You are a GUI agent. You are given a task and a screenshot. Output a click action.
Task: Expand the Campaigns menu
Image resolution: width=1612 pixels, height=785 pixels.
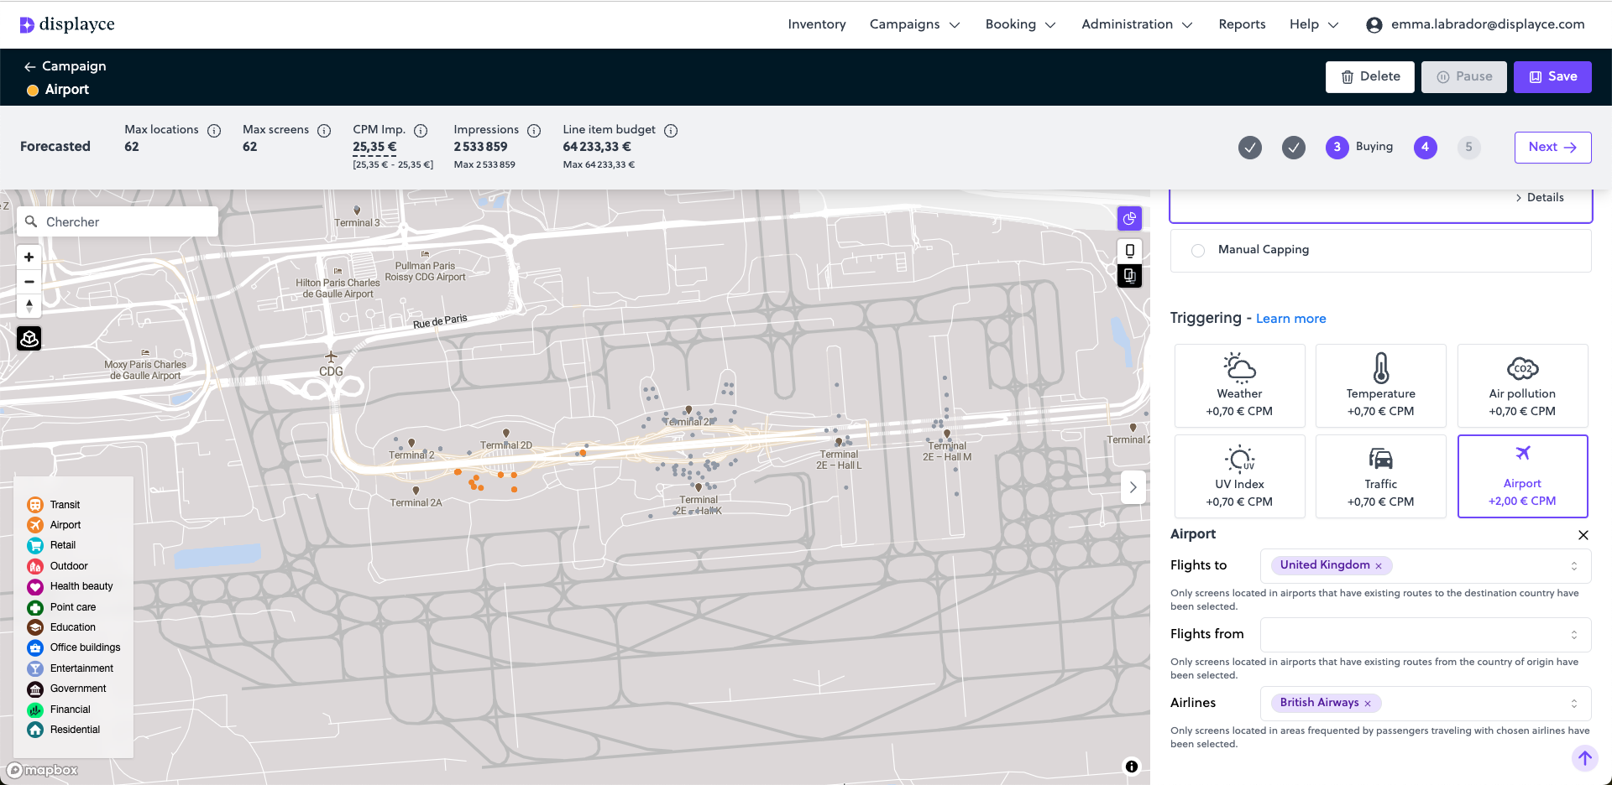[x=914, y=24]
